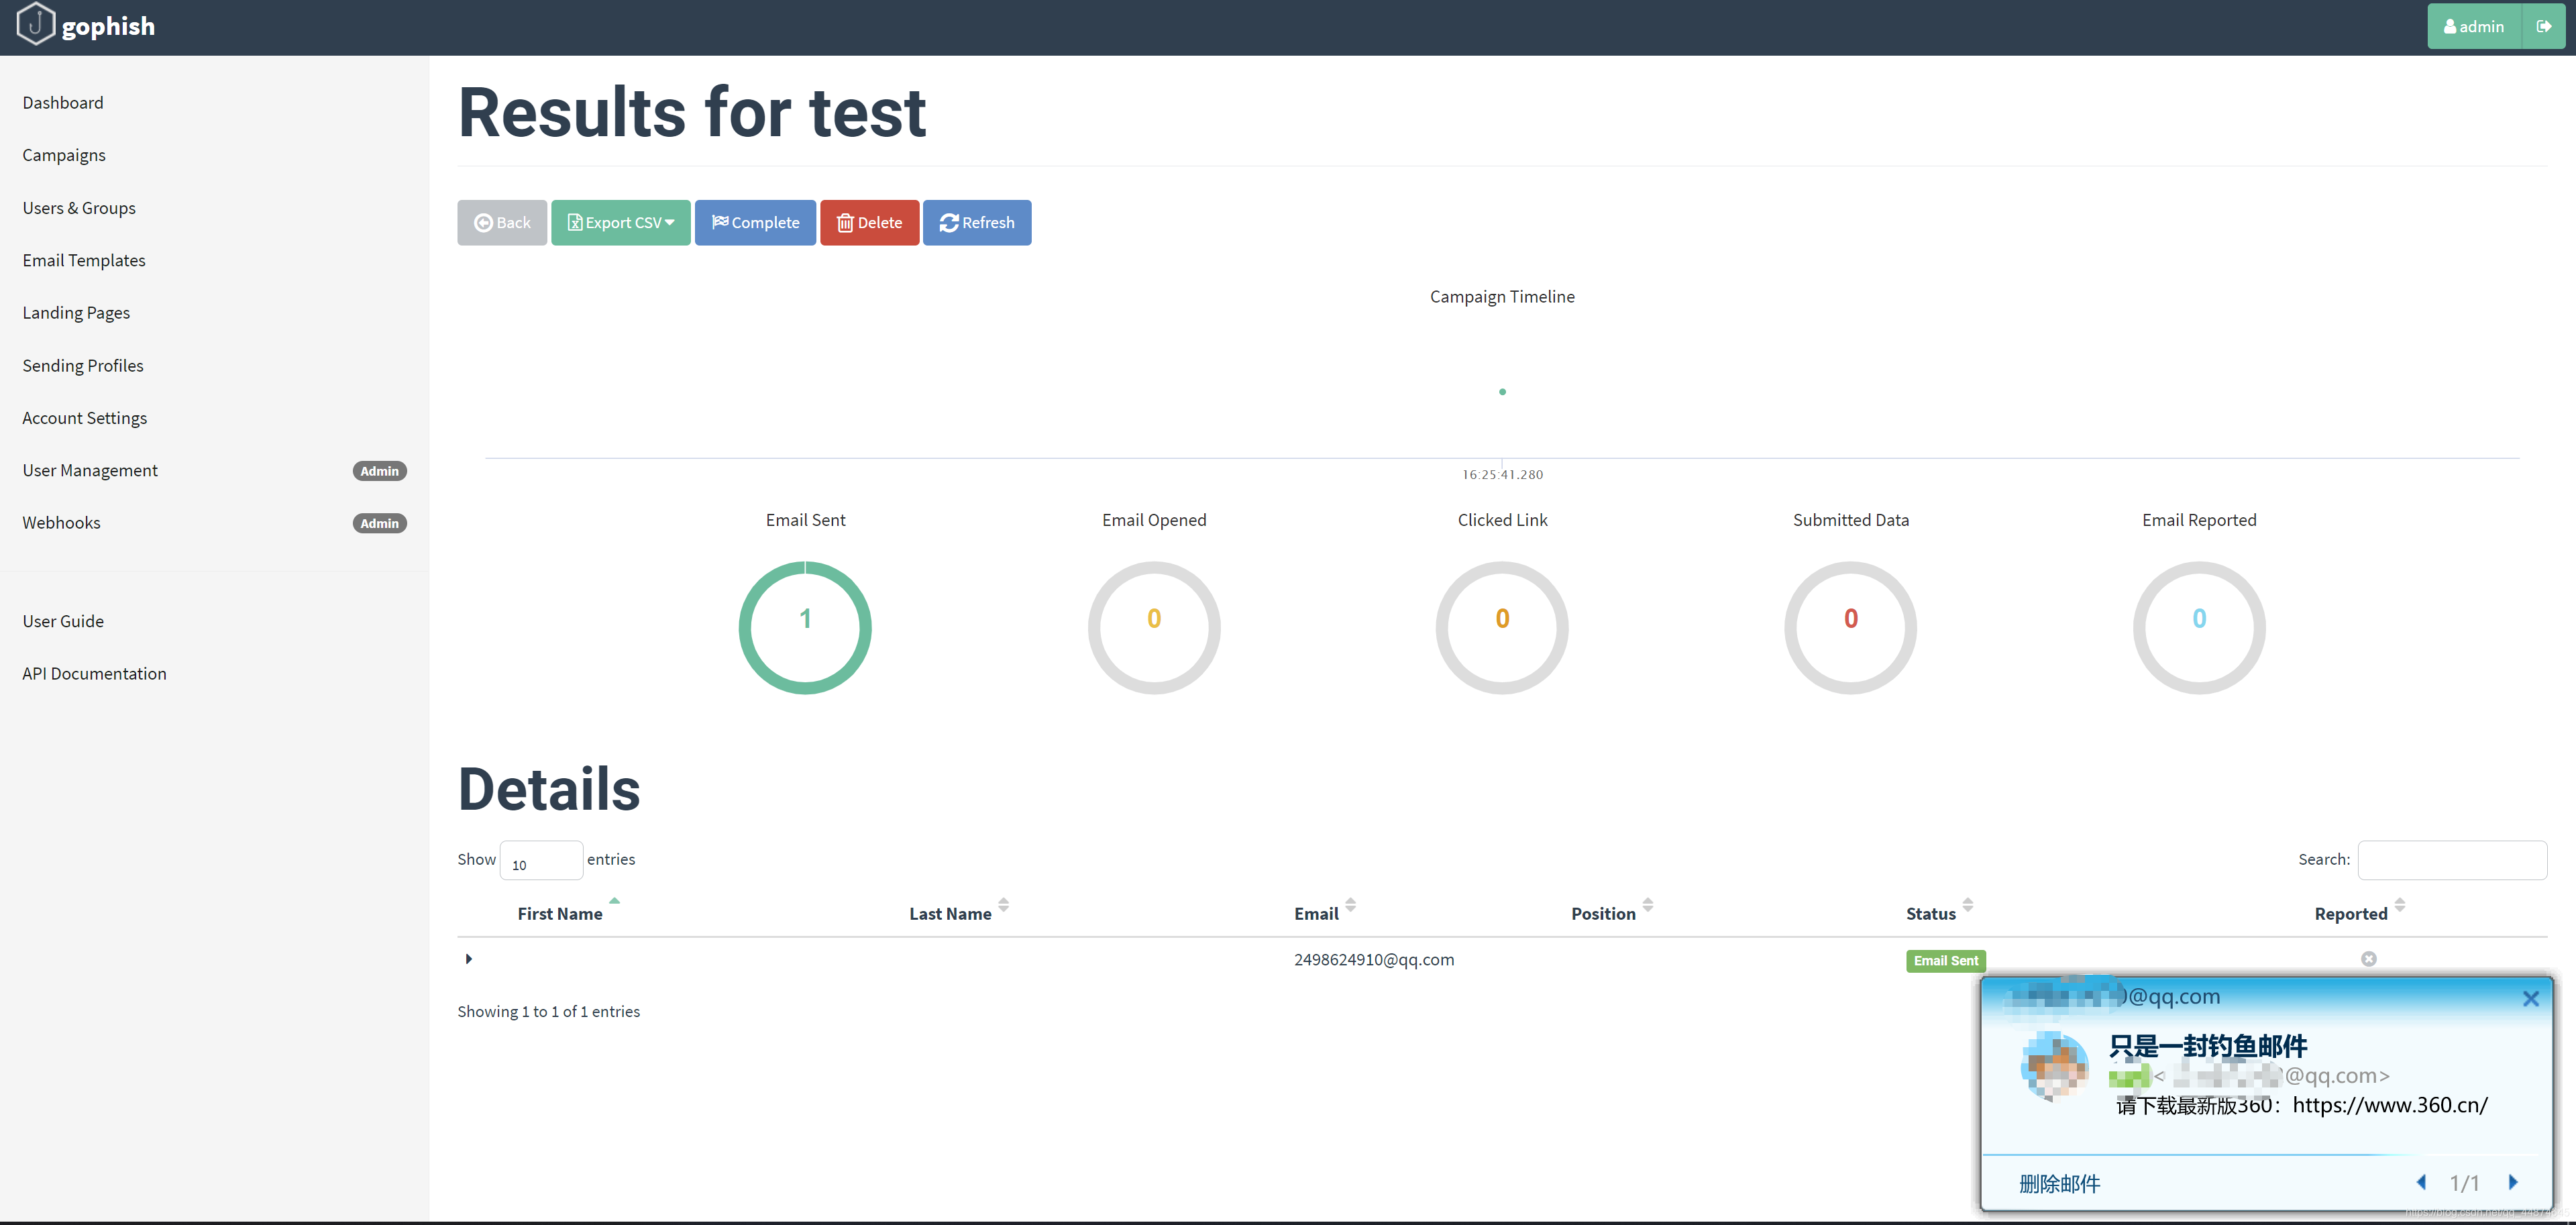
Task: Sort by First Name column
Action: point(560,914)
